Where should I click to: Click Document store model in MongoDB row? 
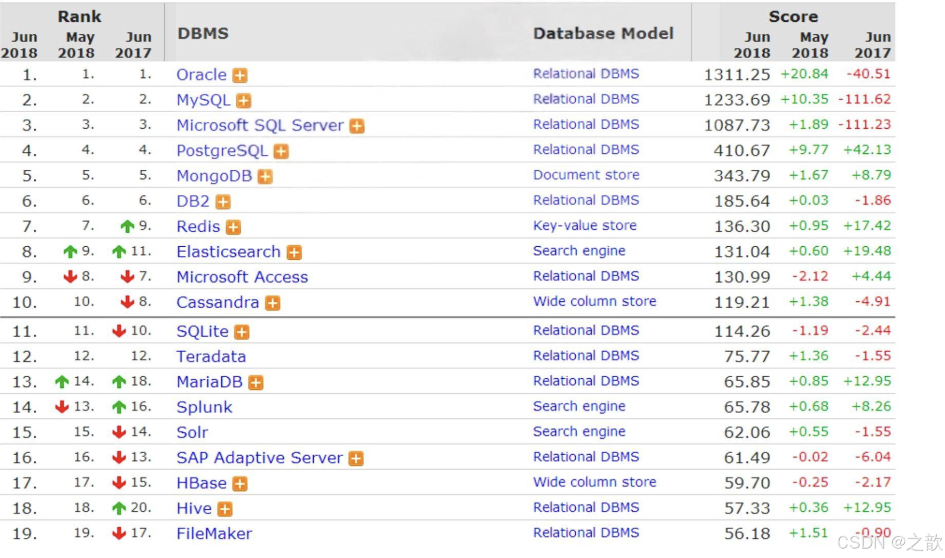[586, 175]
